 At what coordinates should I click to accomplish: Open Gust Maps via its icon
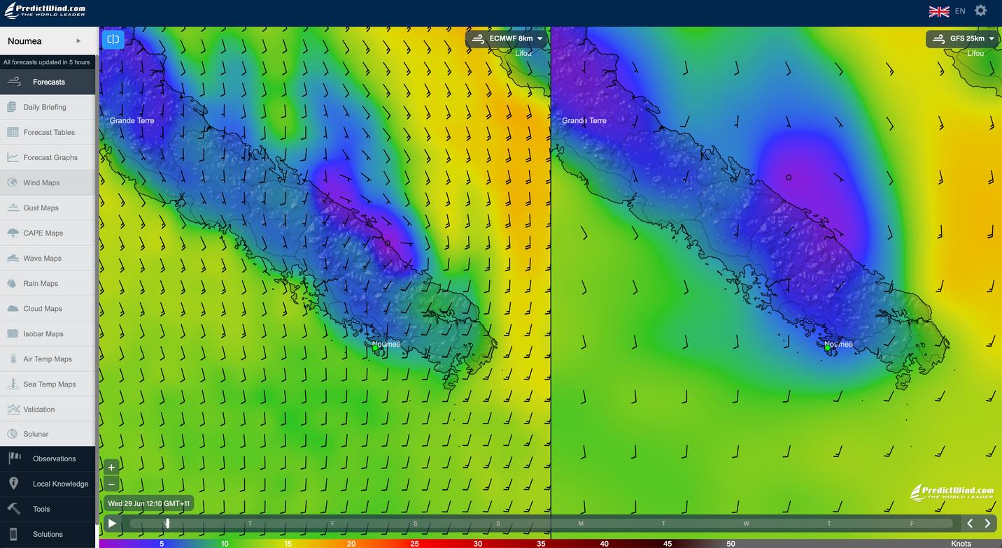[12, 208]
